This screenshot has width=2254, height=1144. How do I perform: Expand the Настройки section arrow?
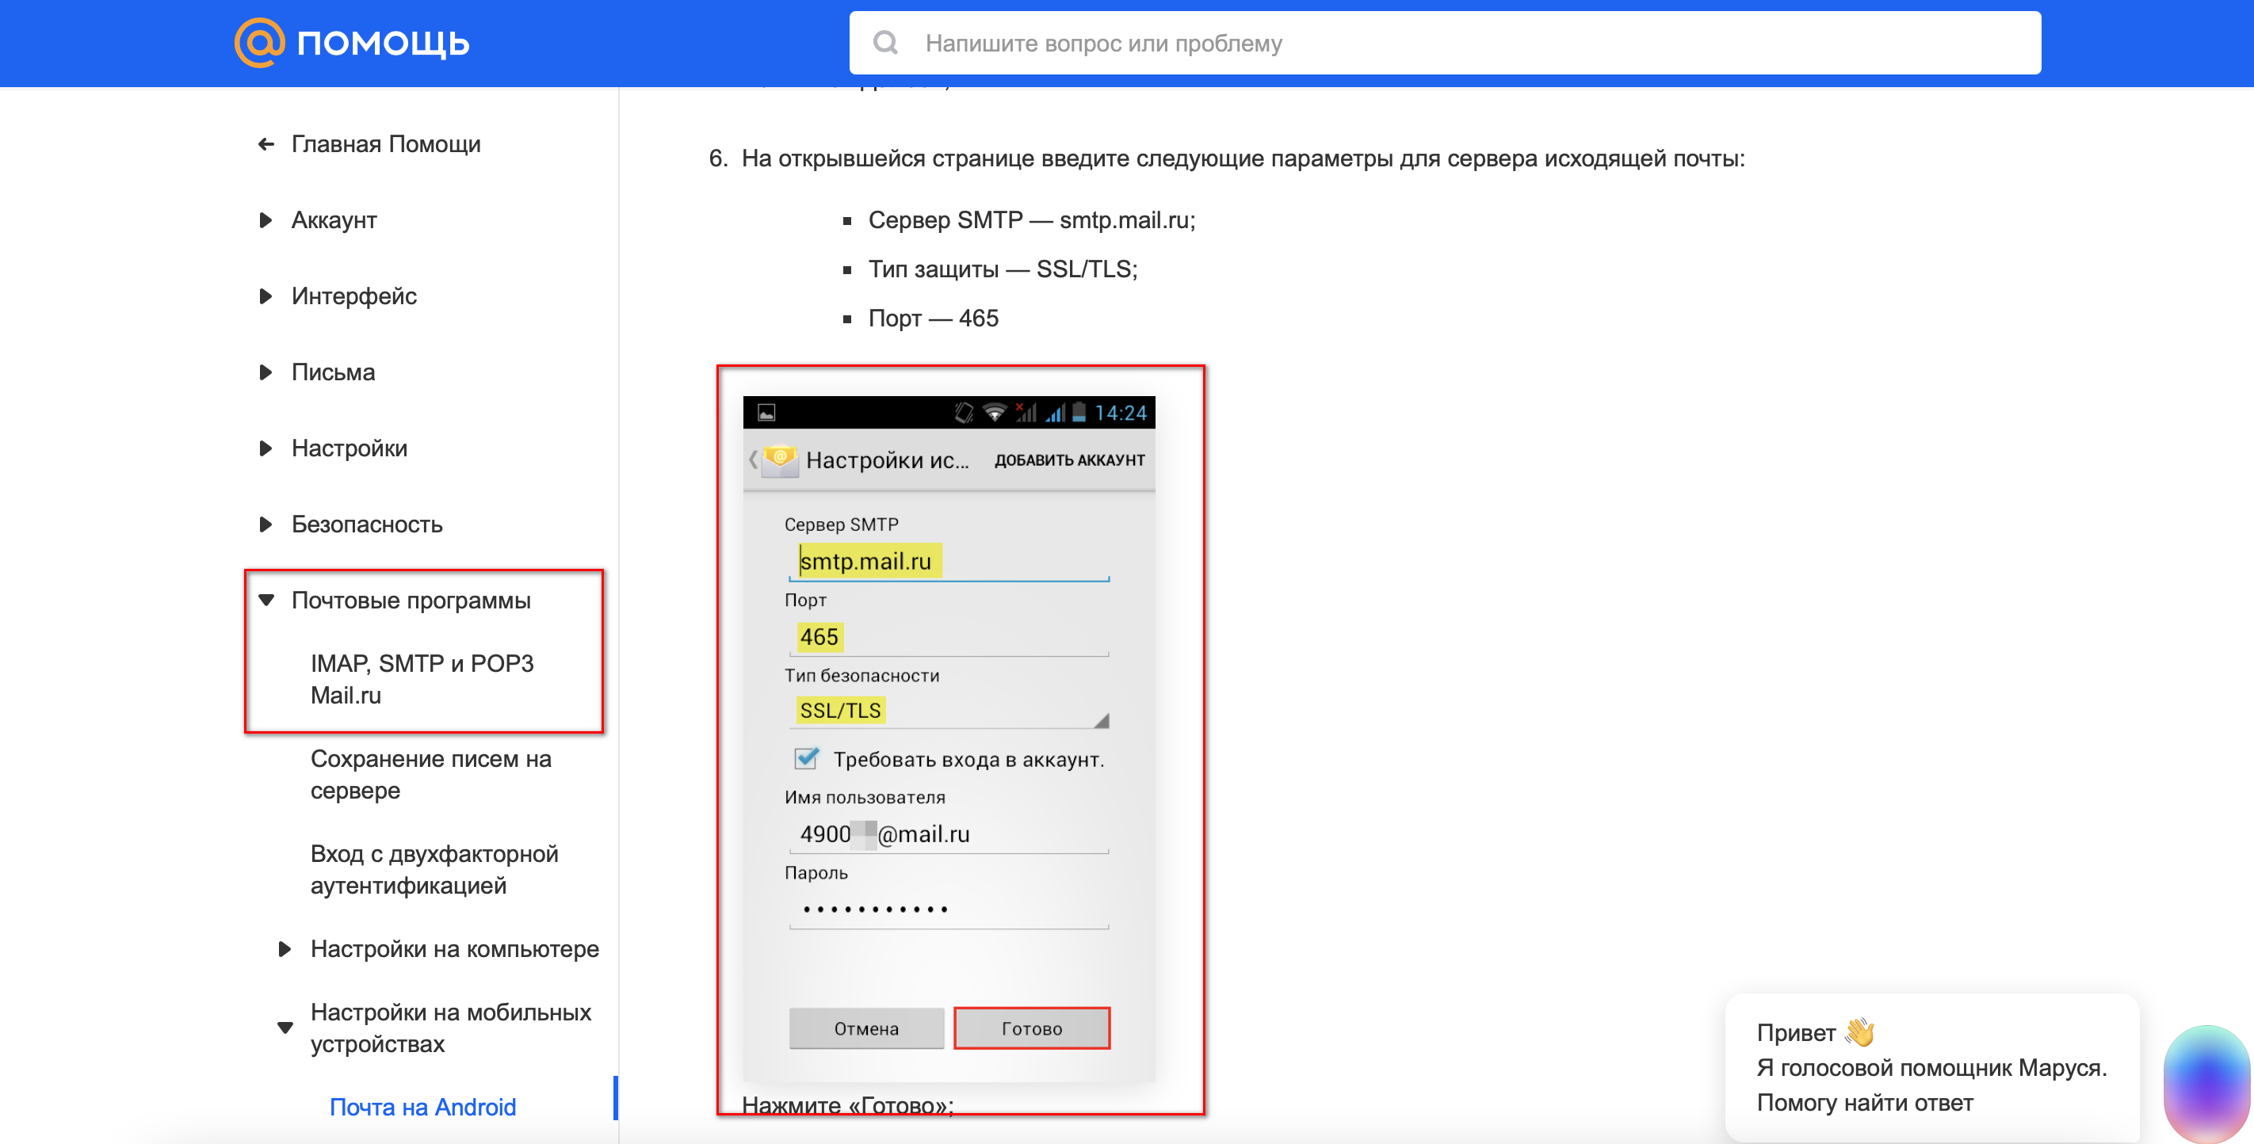coord(266,448)
